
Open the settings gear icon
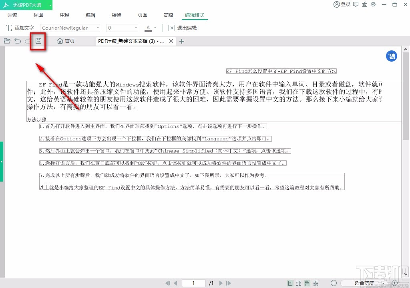373,4
